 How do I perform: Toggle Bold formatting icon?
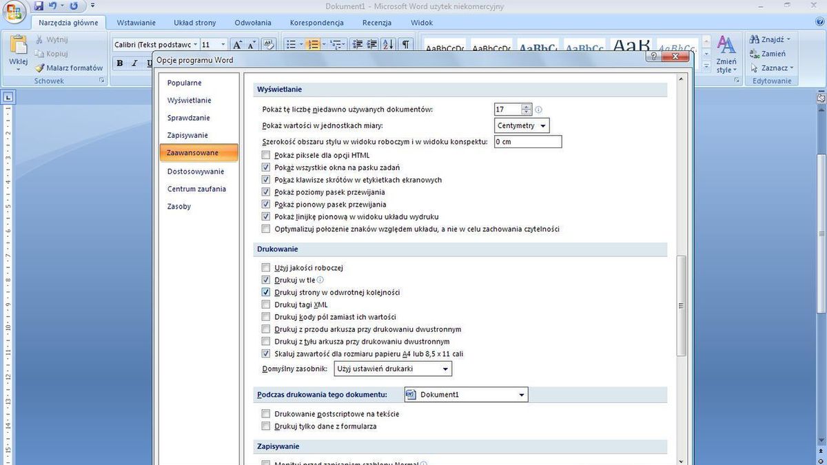[119, 63]
